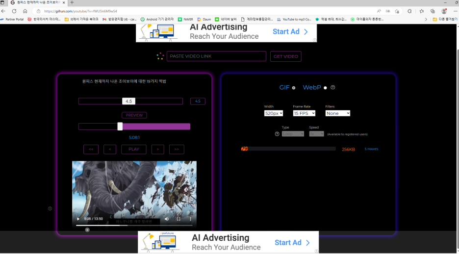Click the Start Ad link in top banner
Viewport: 459px width, 254px height.
tap(290, 31)
